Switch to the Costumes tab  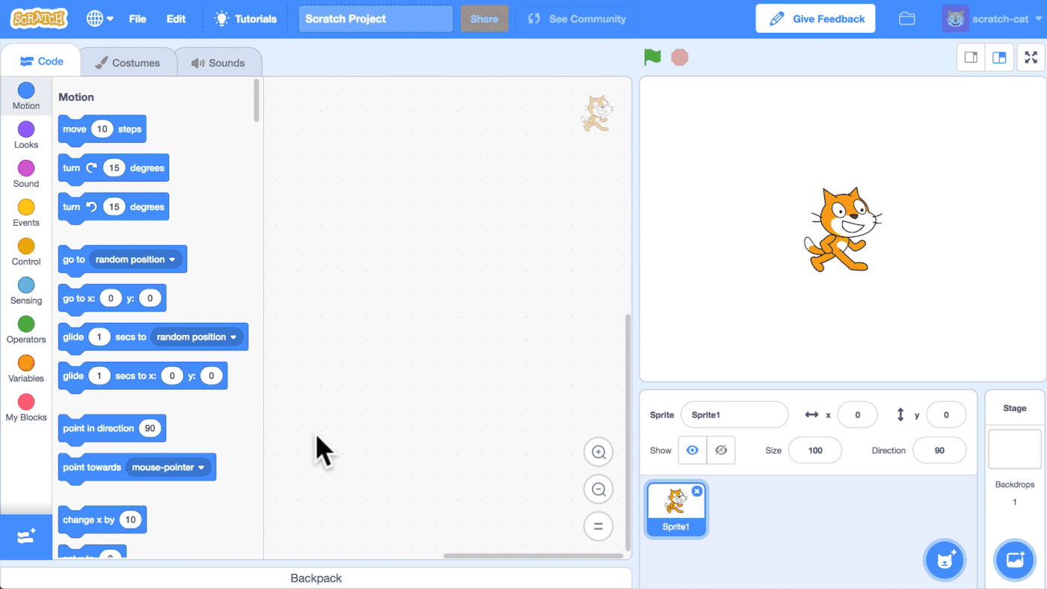click(127, 63)
